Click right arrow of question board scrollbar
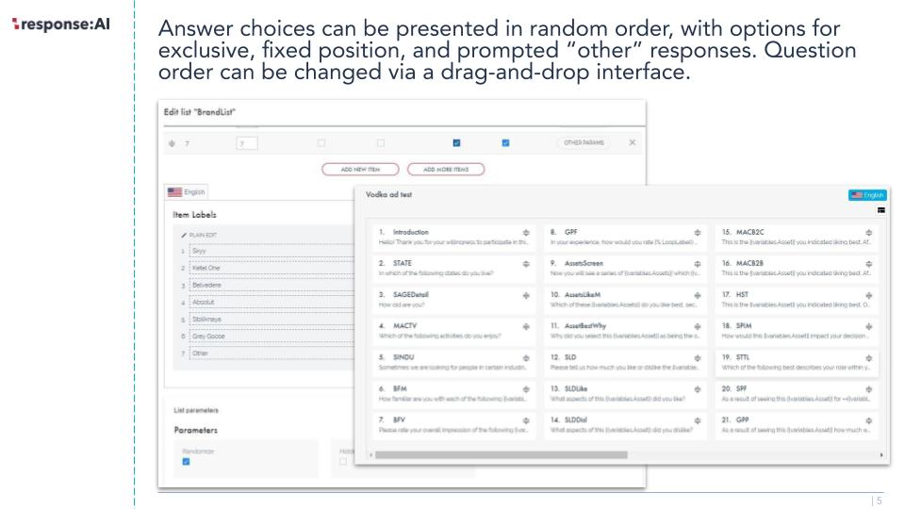Screen dimensions: 905x509 coord(881,454)
